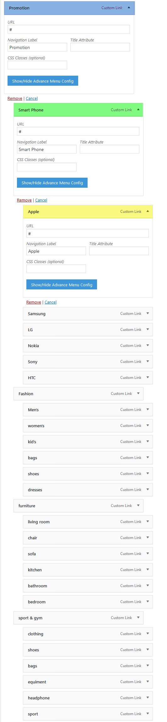Collapse the Smart Phone menu item
167x722 pixels.
point(138,110)
